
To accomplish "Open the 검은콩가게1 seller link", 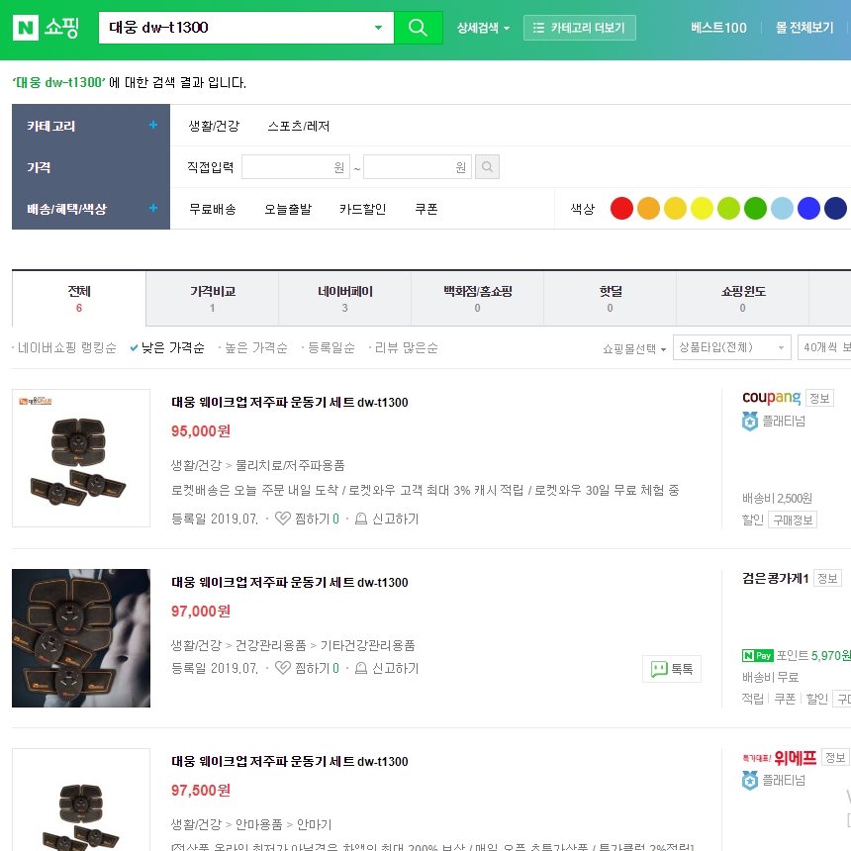I will tap(775, 579).
